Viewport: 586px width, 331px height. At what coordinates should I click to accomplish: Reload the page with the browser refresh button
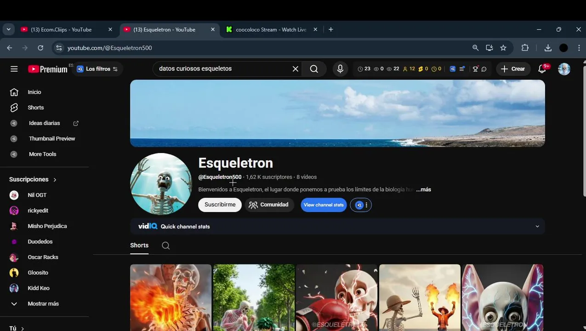pos(40,48)
